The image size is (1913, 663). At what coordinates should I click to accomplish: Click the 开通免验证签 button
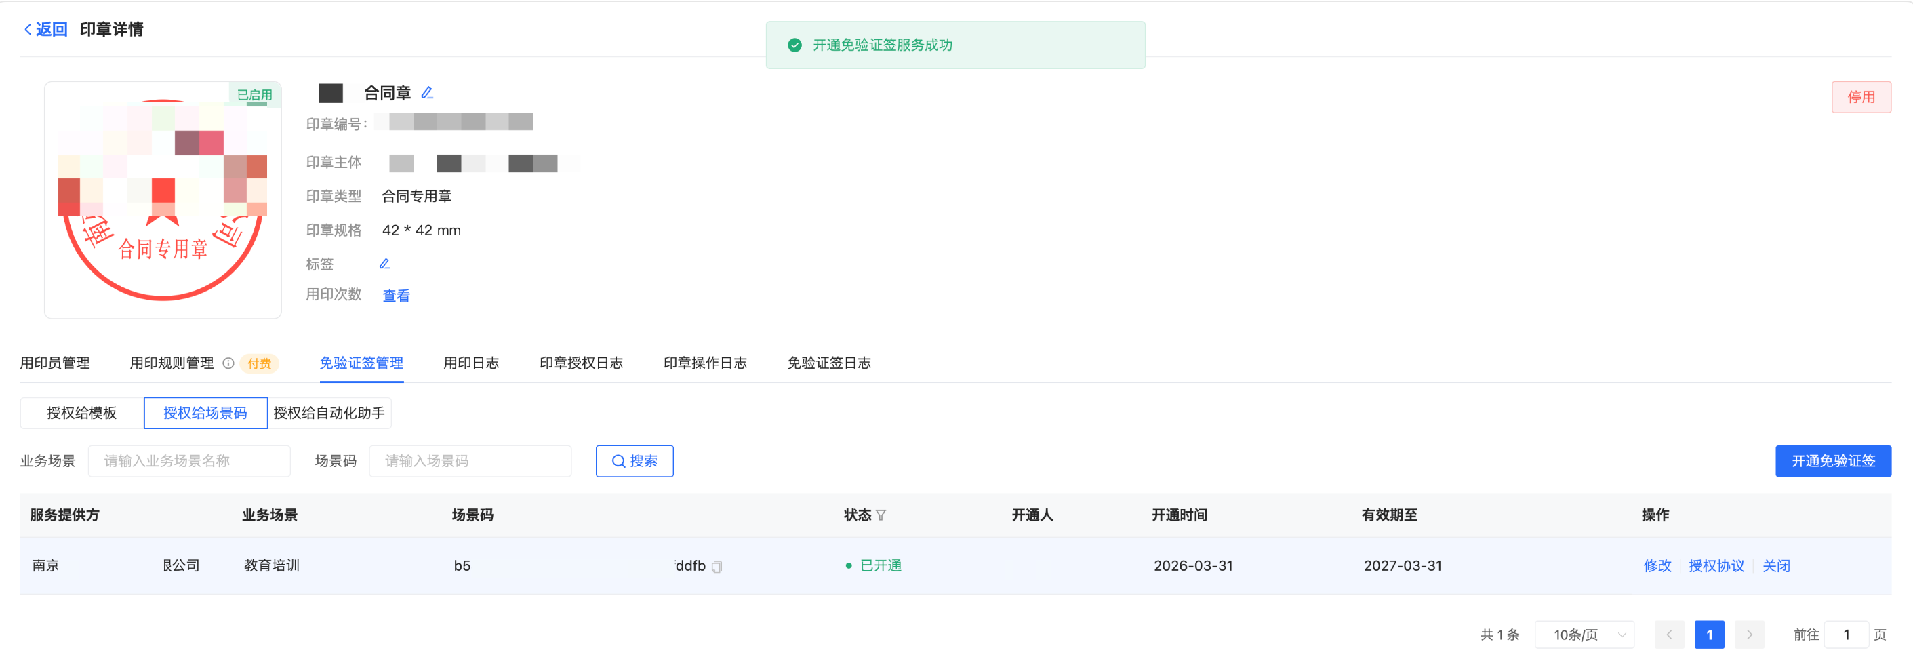pyautogui.click(x=1833, y=461)
